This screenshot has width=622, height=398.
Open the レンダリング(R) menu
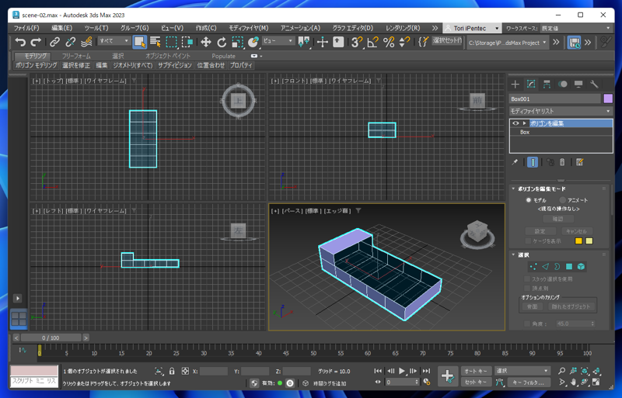(x=403, y=28)
